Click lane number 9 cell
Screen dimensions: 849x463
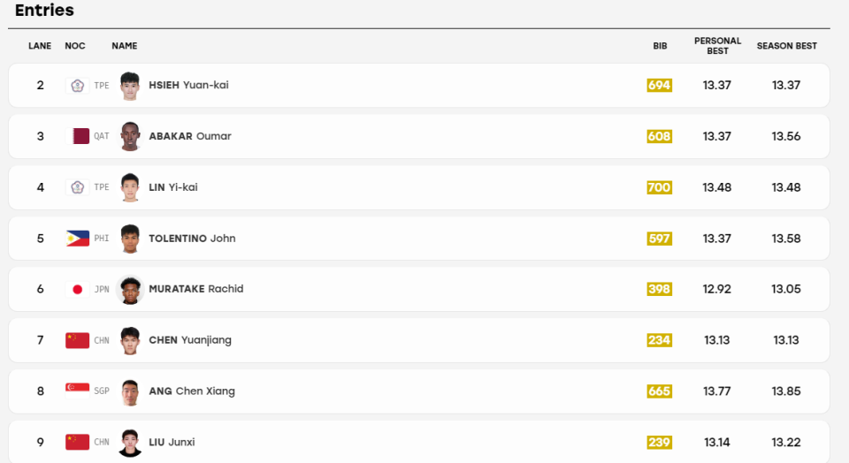tap(40, 443)
